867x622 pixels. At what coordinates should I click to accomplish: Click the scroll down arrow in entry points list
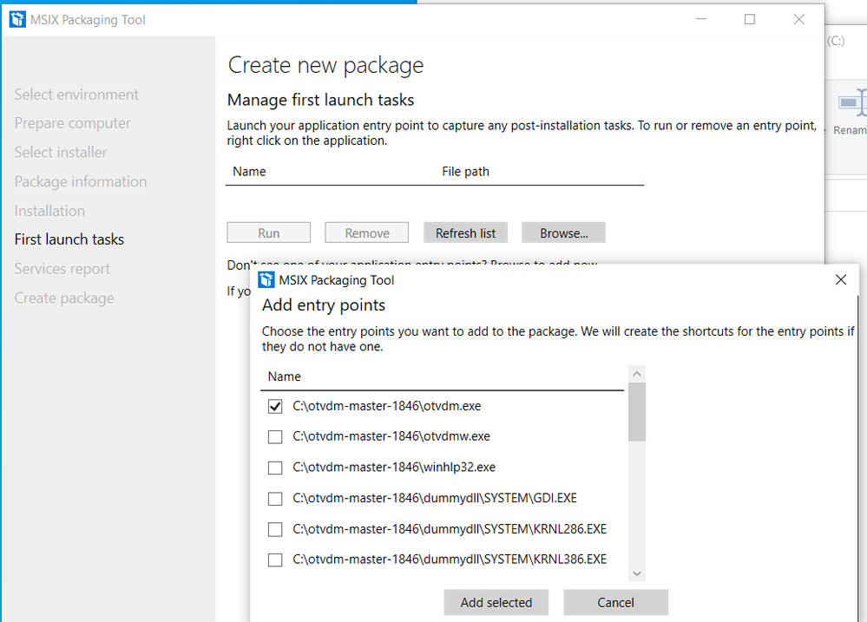[x=637, y=573]
